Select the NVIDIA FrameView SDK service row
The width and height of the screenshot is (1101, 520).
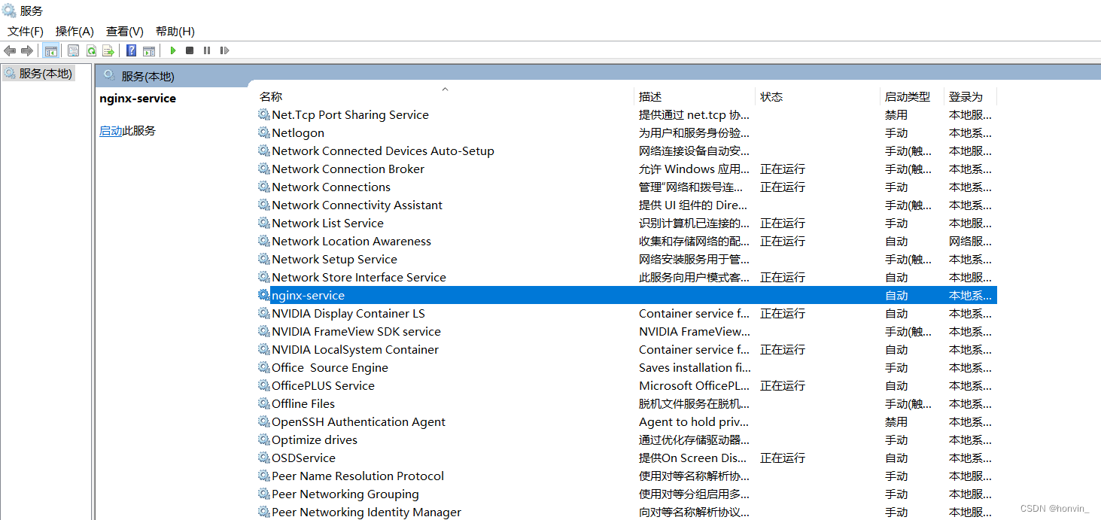click(x=626, y=331)
